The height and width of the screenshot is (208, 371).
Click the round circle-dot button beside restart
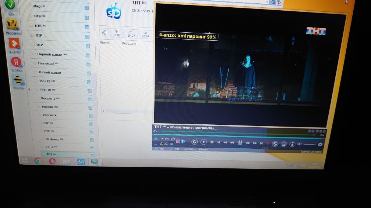(x=204, y=142)
